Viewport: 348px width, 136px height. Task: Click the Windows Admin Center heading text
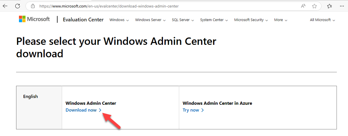[x=91, y=103]
